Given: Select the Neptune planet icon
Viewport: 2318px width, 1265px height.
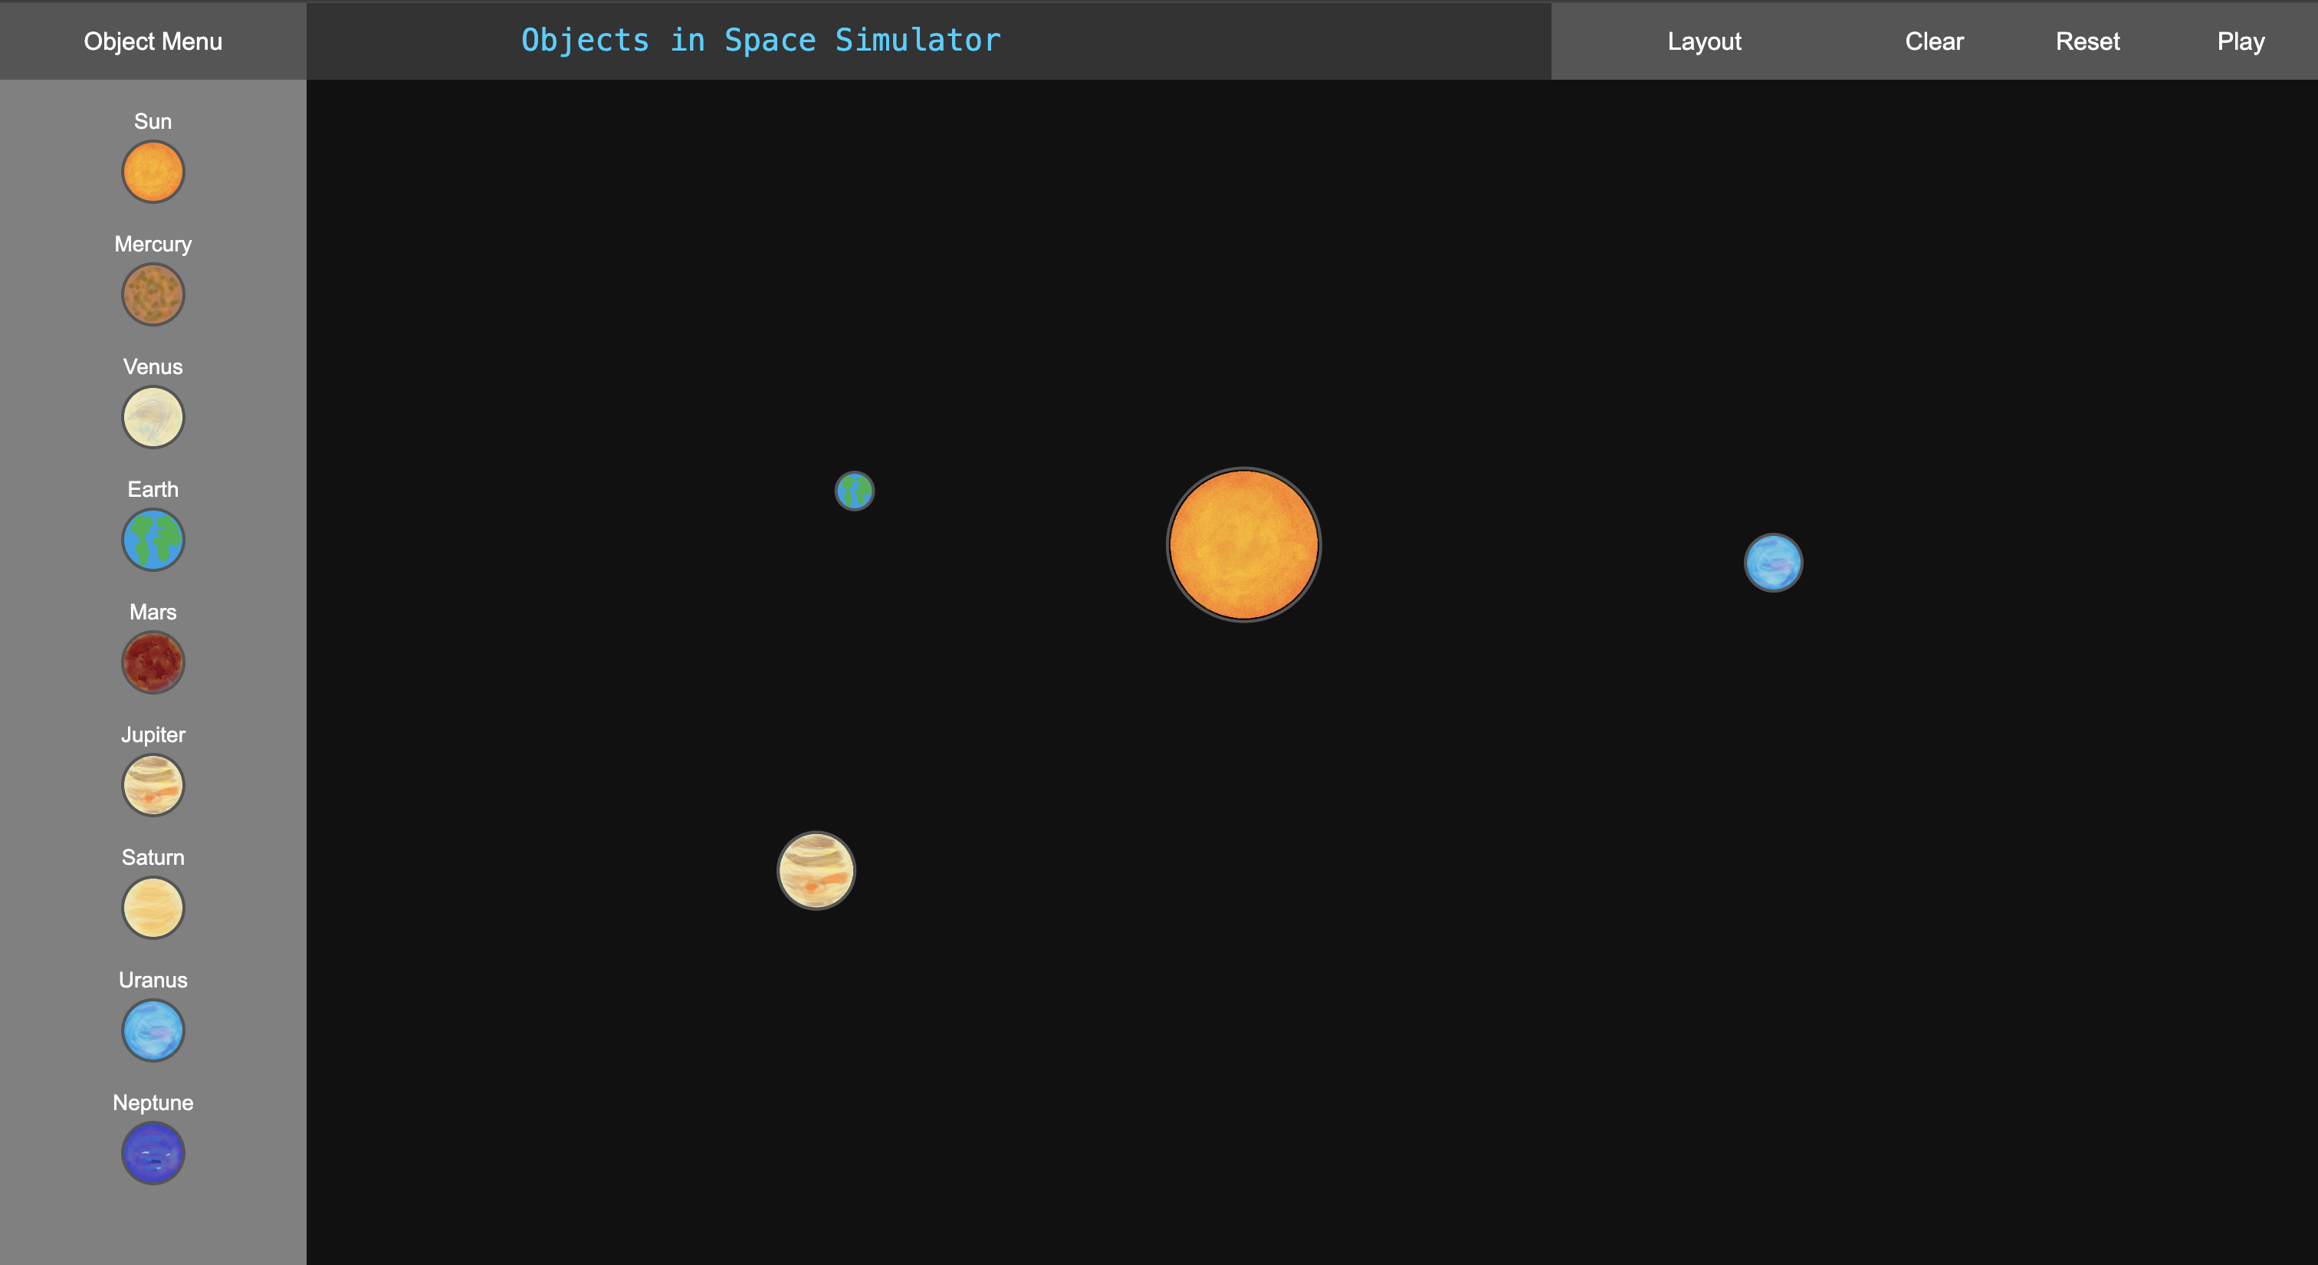Looking at the screenshot, I should pos(153,1153).
